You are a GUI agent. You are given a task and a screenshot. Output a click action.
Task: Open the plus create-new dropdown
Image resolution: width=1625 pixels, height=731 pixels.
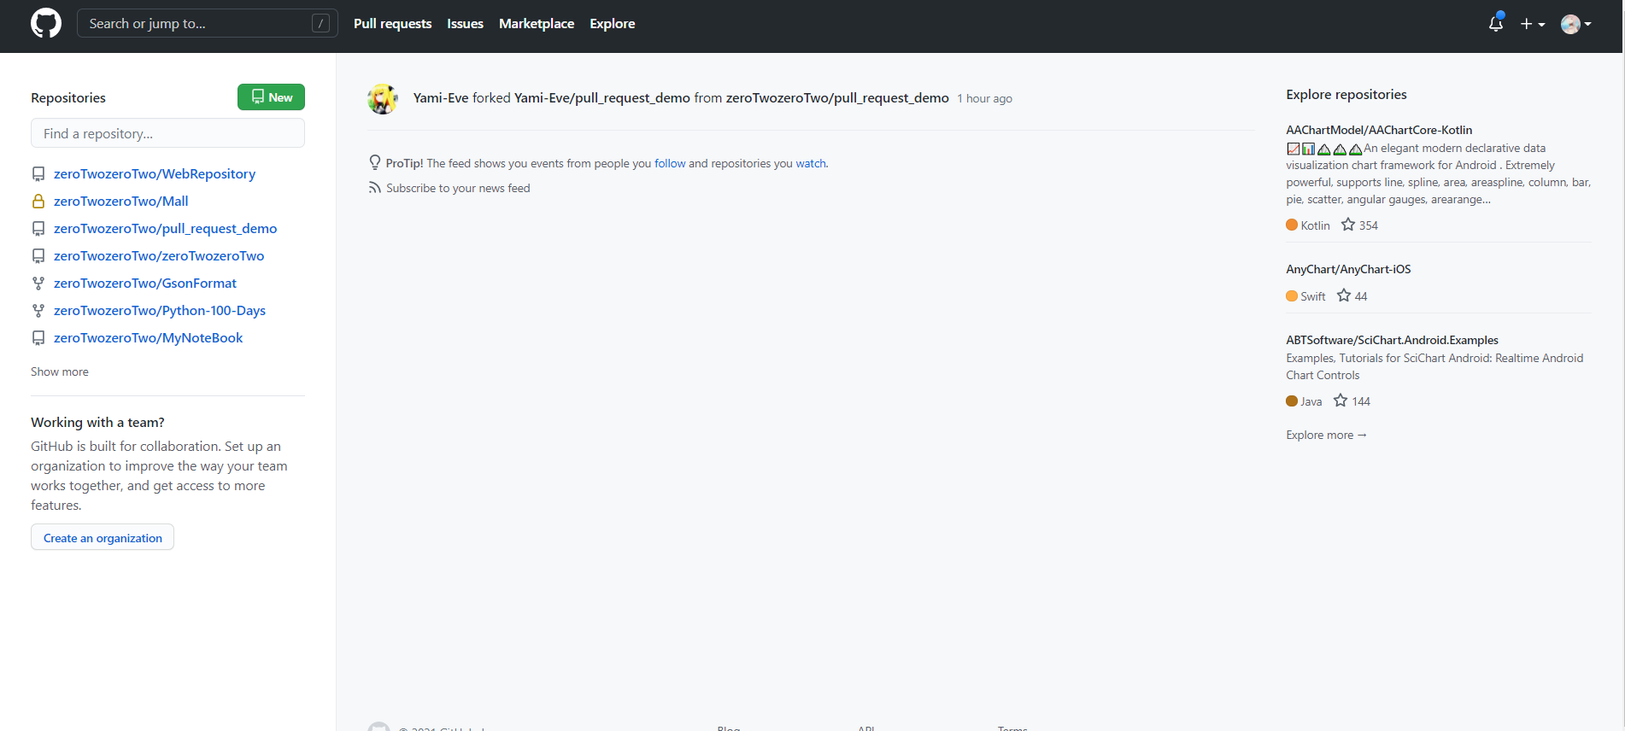(1533, 24)
